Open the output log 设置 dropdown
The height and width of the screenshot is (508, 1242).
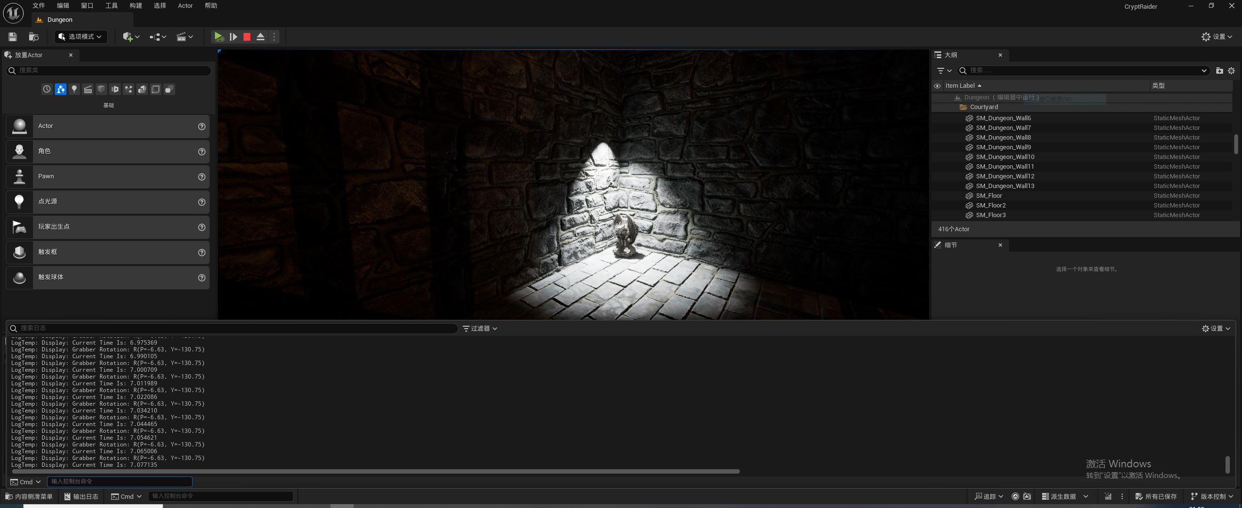(x=1216, y=329)
